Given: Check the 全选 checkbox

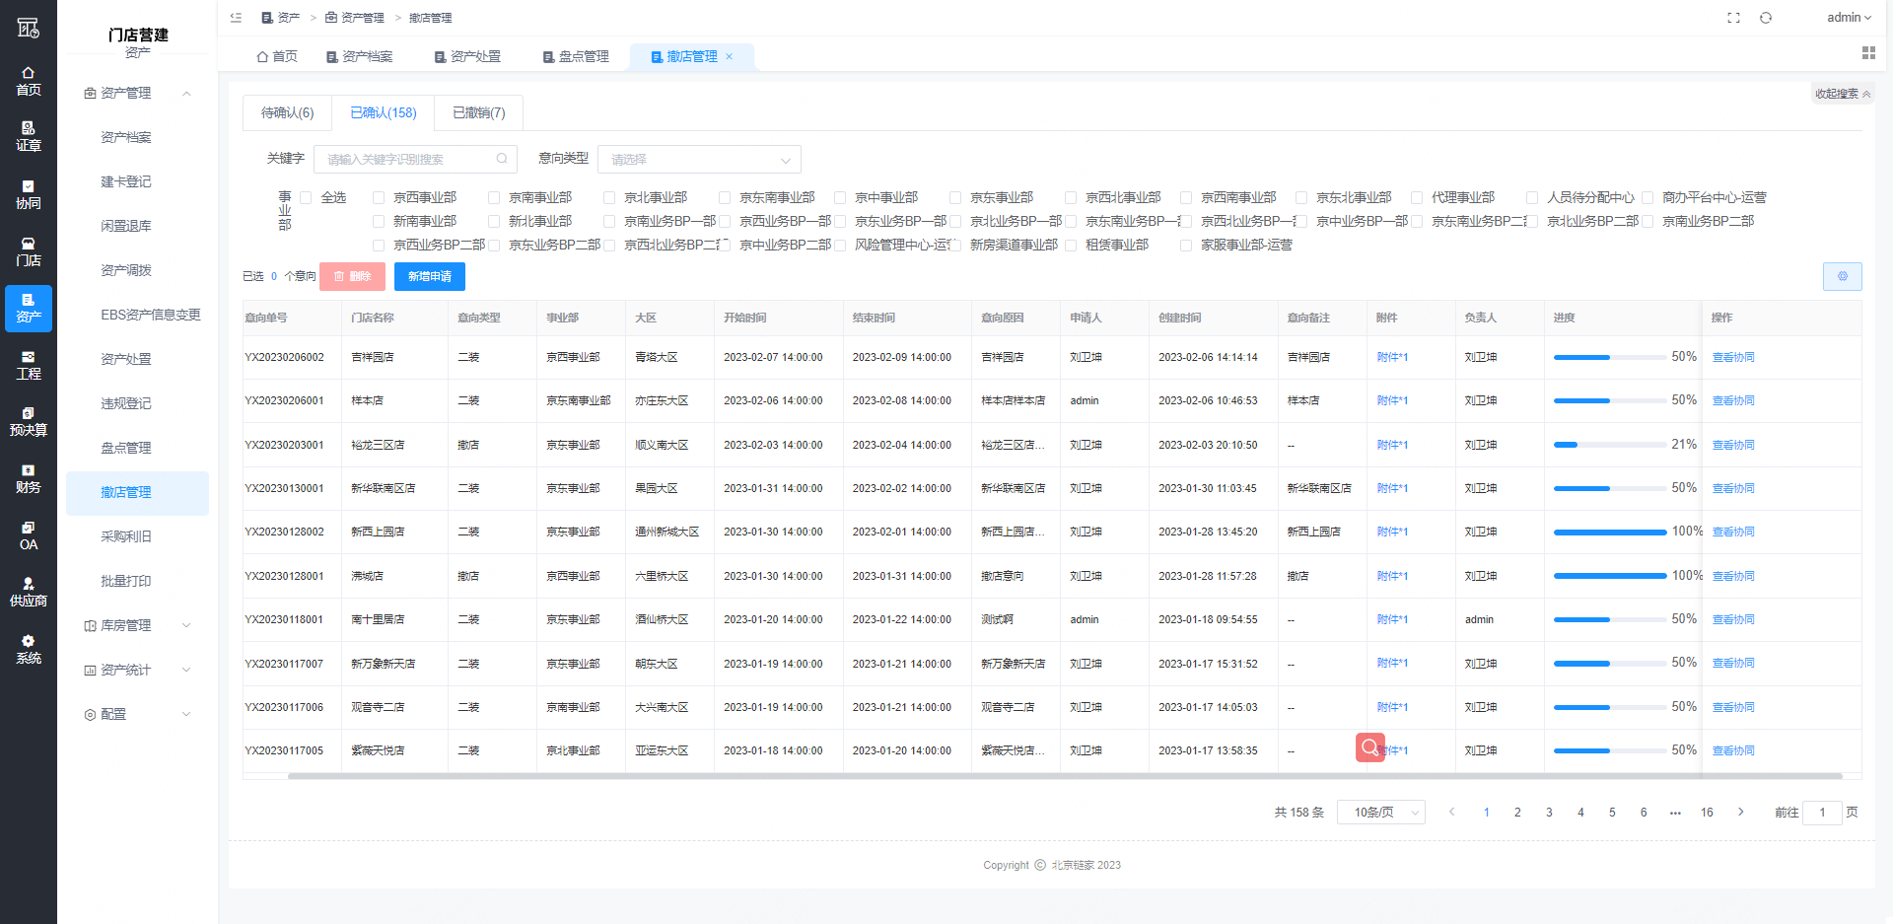Looking at the screenshot, I should (x=306, y=197).
